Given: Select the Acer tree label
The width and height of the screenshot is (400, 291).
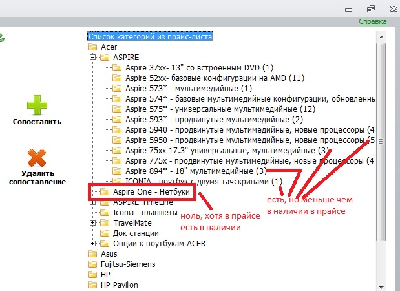Looking at the screenshot, I should coord(109,47).
